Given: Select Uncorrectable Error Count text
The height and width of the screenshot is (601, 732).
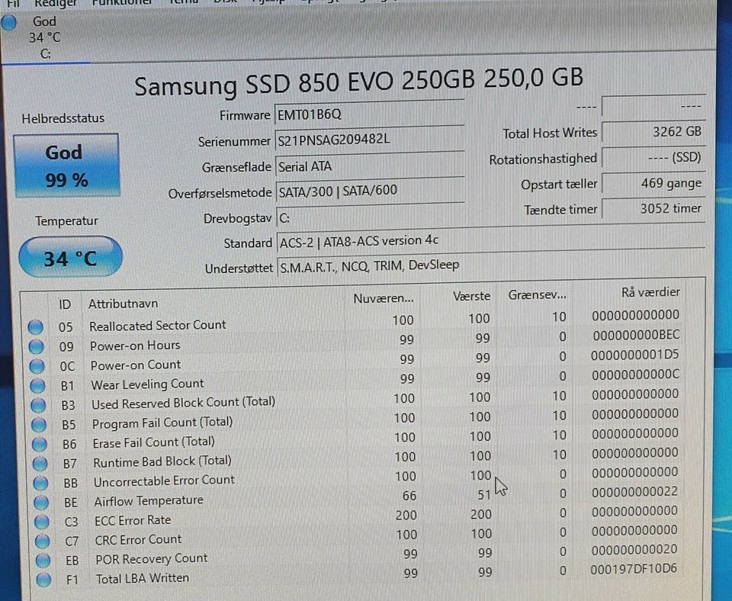Looking at the screenshot, I should 165,481.
